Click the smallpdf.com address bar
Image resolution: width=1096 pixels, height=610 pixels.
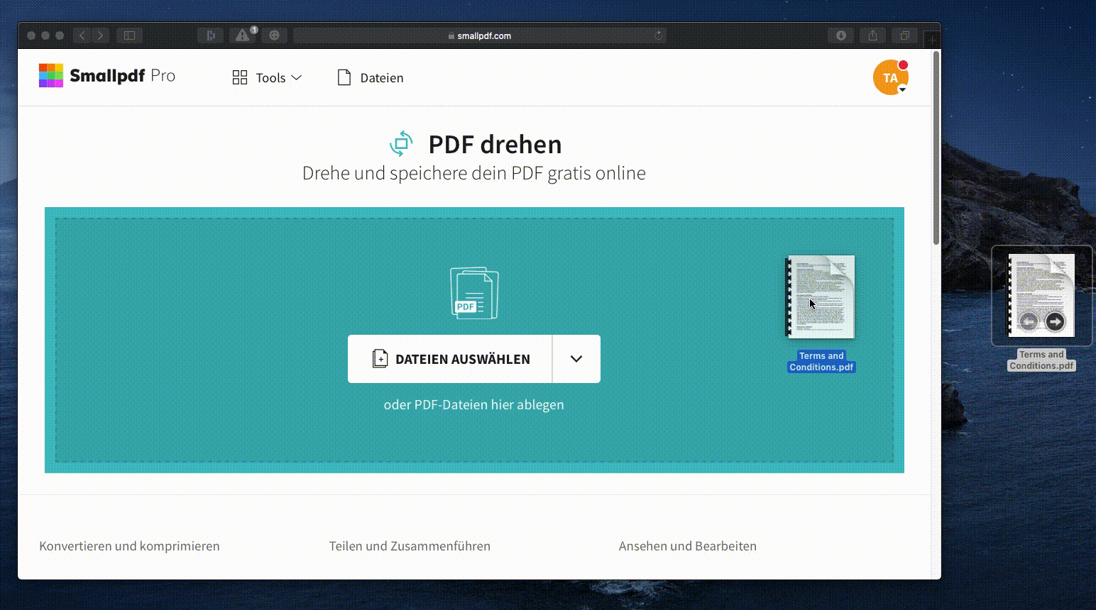click(x=480, y=35)
